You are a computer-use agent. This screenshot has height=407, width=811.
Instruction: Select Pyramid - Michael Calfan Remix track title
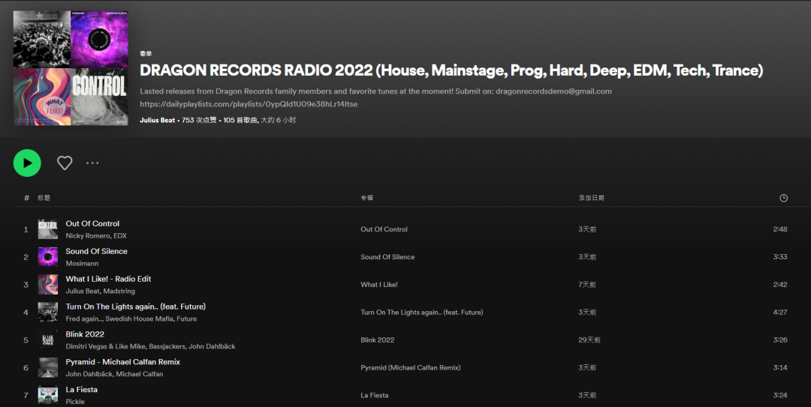pos(122,362)
